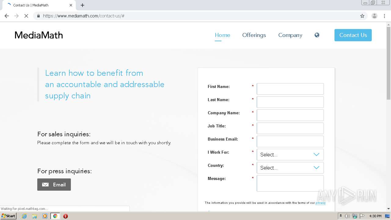The width and height of the screenshot is (391, 220).
Task: Click 'For press inquiries:' heading
Action: (x=64, y=171)
